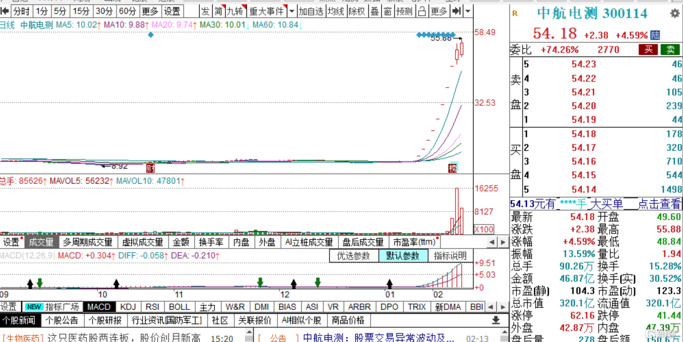
Task: Open news about 生物医药 stock
Action: point(101,338)
